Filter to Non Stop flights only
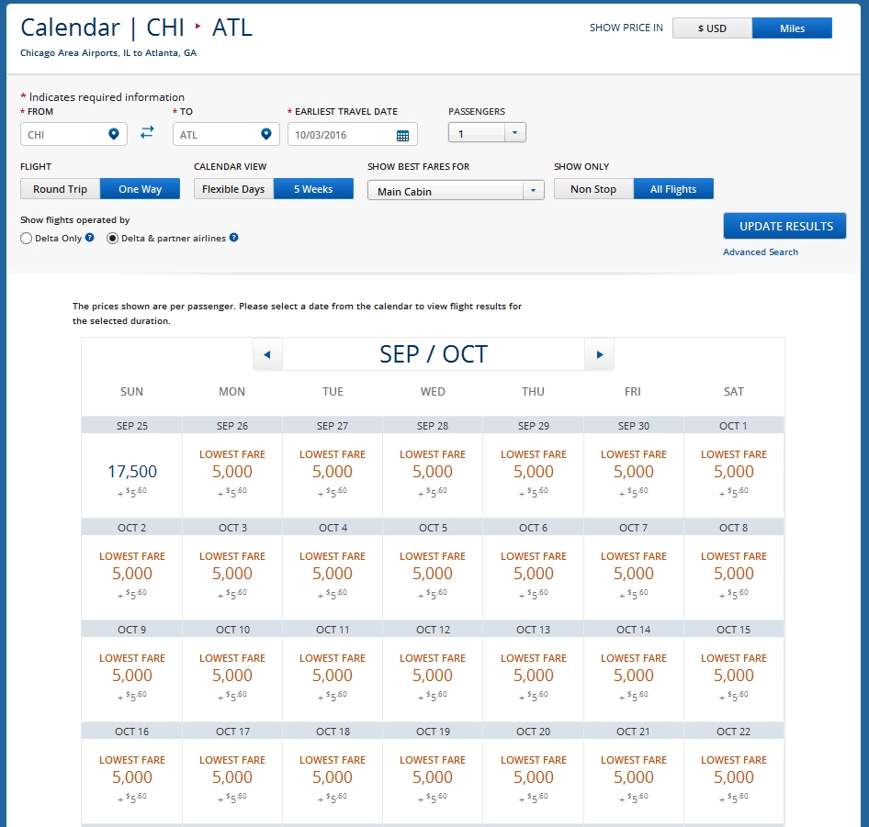The image size is (869, 827). pos(593,189)
